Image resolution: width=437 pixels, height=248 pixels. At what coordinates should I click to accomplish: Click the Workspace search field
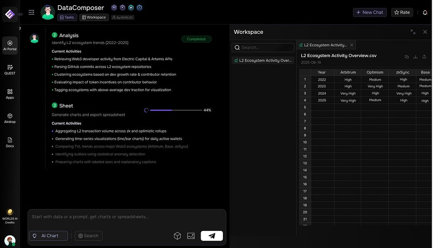coord(263,48)
